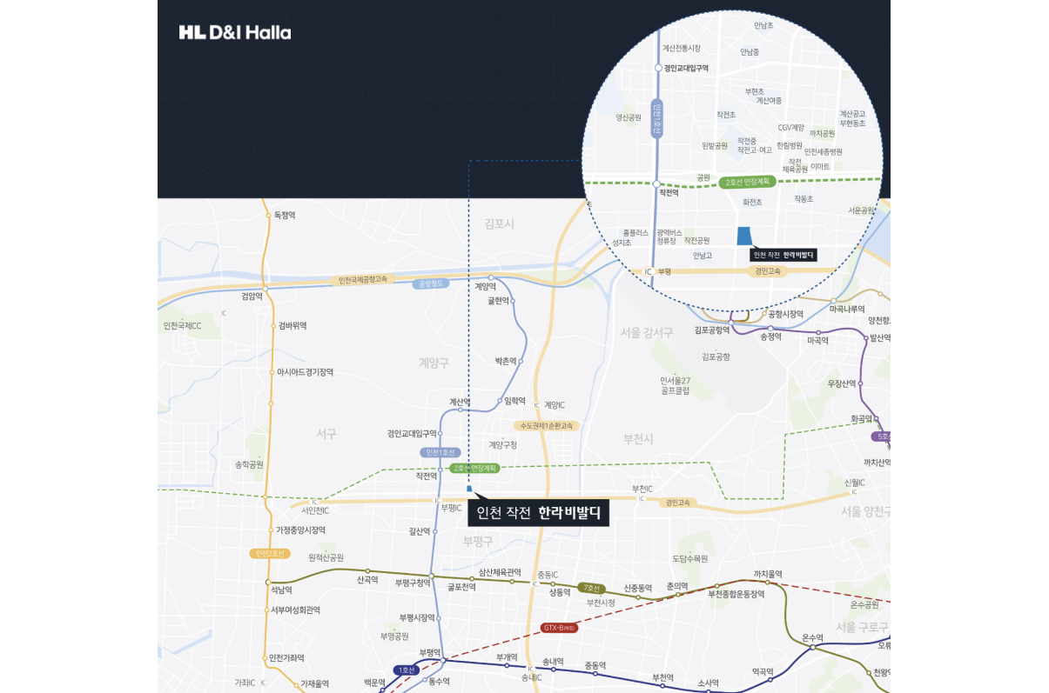Image resolution: width=1049 pixels, height=693 pixels.
Task: Select the 인천국제공항고속 highway label
Action: coord(363,280)
